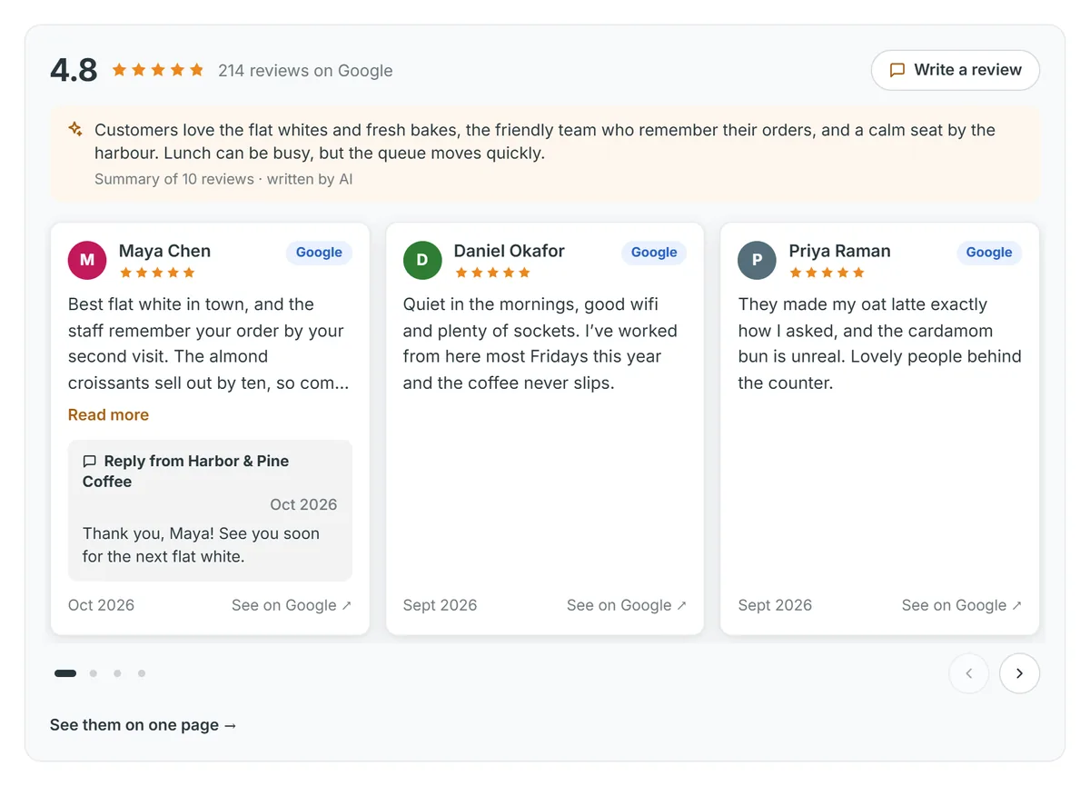See Maya Chen's review on Google

point(292,605)
